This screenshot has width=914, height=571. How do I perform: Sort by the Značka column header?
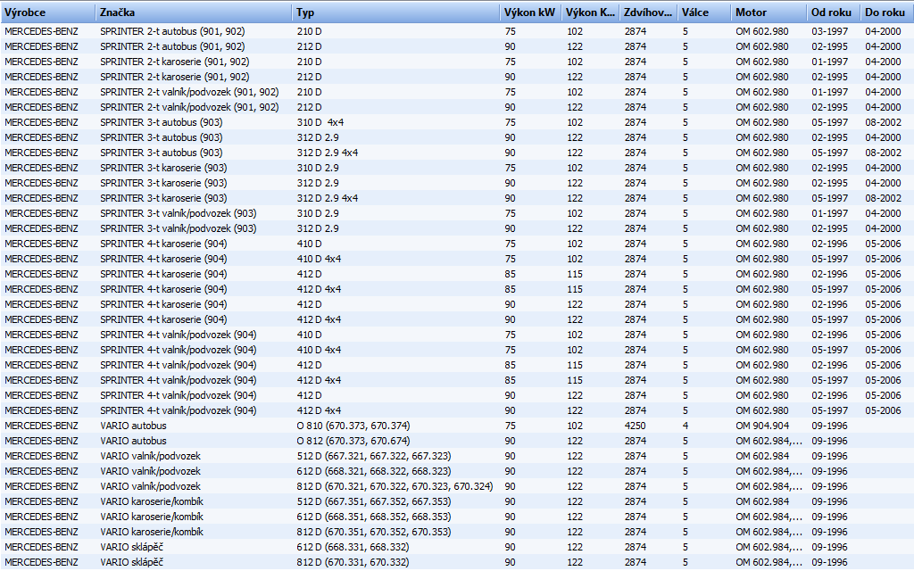[194, 12]
